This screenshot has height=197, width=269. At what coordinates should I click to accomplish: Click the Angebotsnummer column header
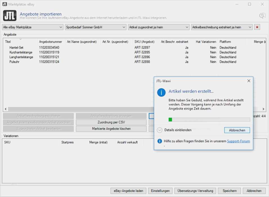(x=50, y=42)
